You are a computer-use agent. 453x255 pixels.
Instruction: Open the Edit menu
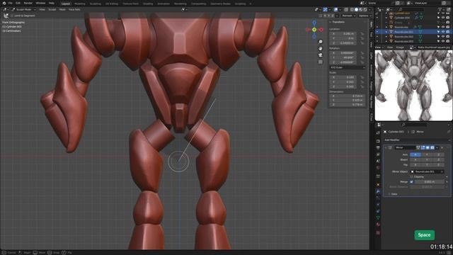click(x=18, y=3)
